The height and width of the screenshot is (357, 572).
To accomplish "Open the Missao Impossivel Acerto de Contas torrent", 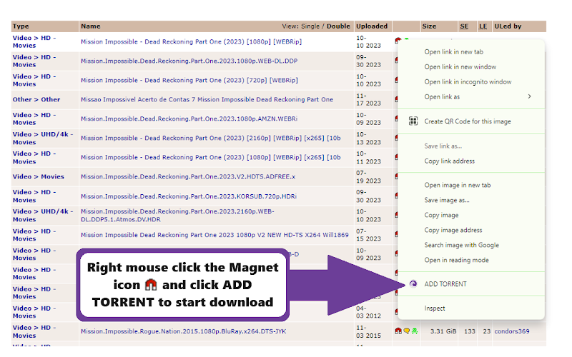I will click(207, 99).
